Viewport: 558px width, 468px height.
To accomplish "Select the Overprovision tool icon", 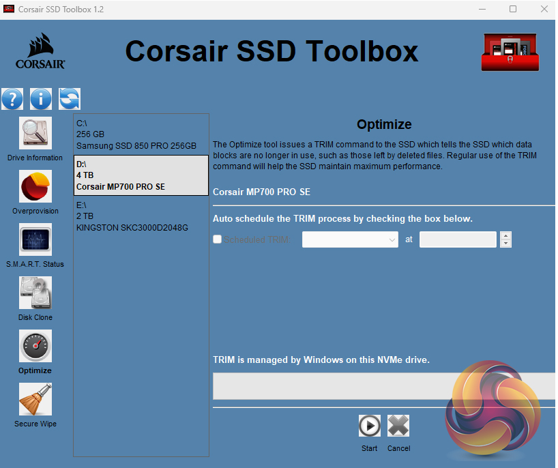I will tap(35, 186).
